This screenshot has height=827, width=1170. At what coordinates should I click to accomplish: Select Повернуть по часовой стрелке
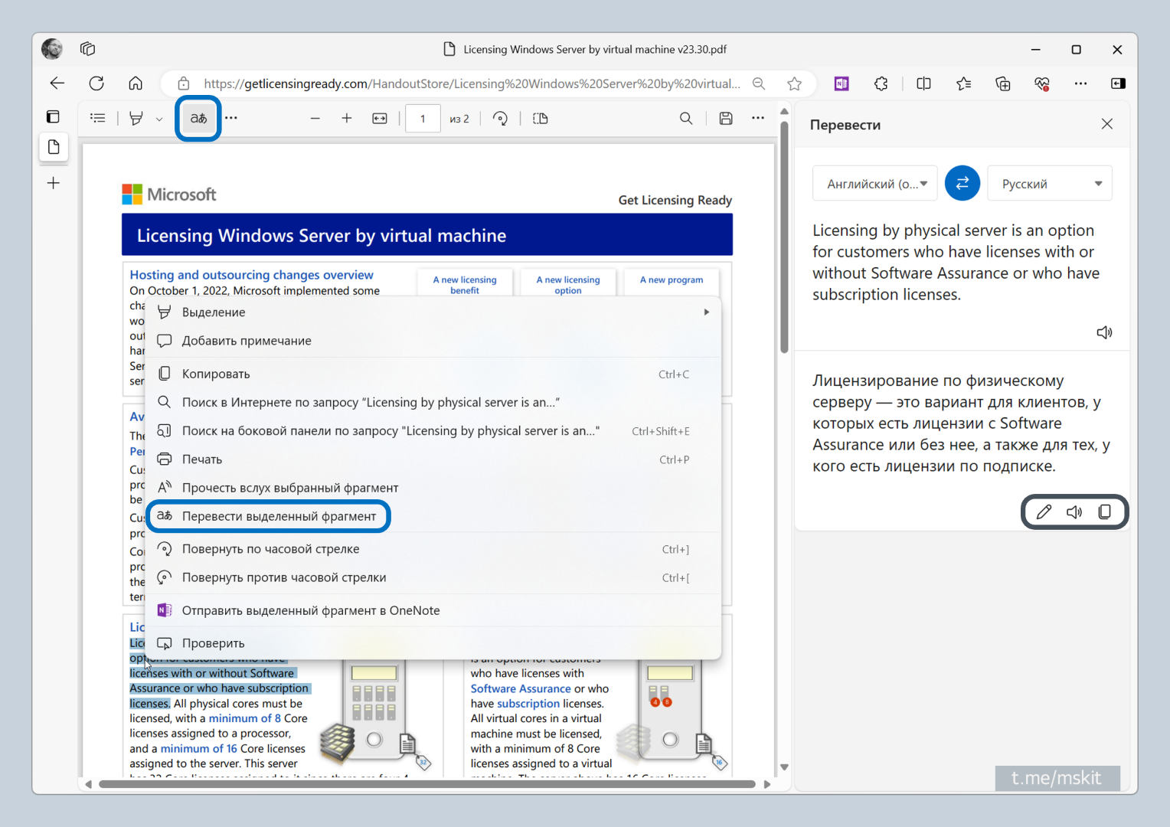433,549
